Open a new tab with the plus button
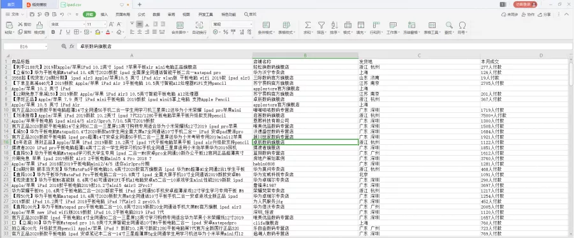This screenshot has width=574, height=238. (140, 4)
